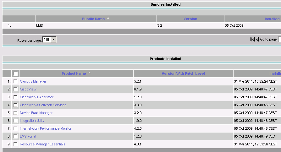Check the Device Fault Manager checkbox

(x=16, y=113)
